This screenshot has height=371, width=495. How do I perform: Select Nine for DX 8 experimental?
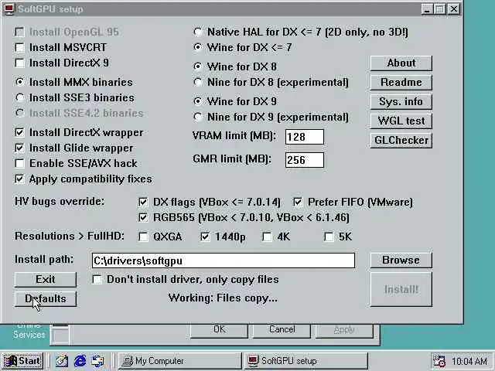[198, 83]
